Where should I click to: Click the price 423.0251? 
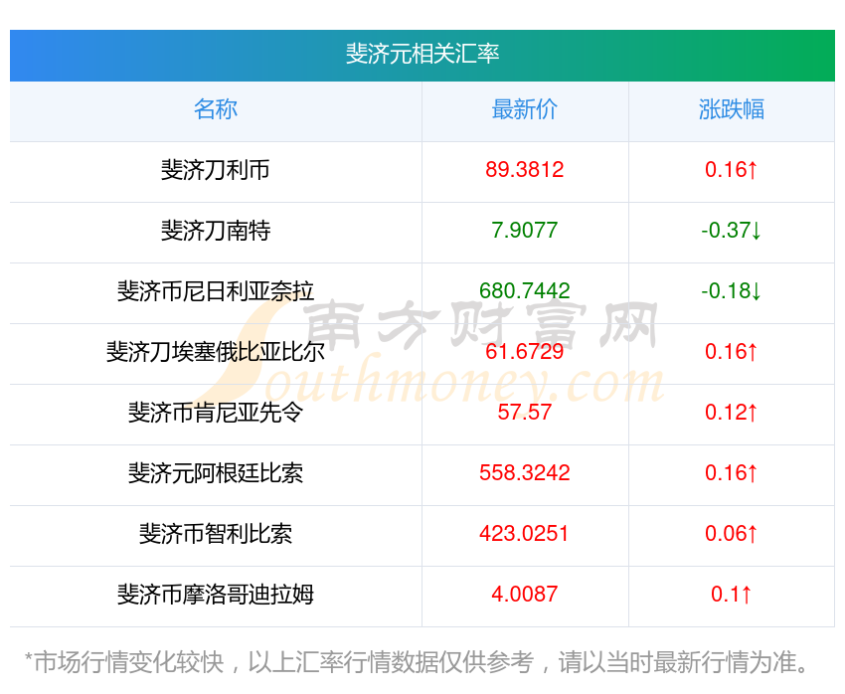pos(524,534)
